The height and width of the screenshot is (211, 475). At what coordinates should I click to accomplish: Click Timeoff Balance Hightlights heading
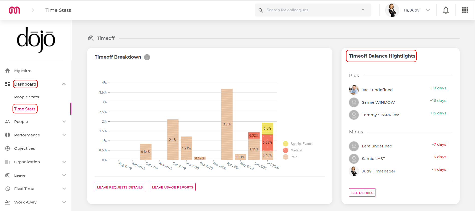pos(382,56)
